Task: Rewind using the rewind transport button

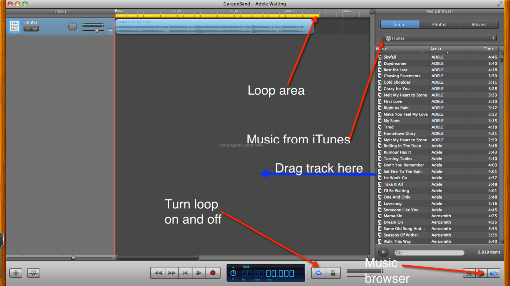Action: [x=158, y=273]
